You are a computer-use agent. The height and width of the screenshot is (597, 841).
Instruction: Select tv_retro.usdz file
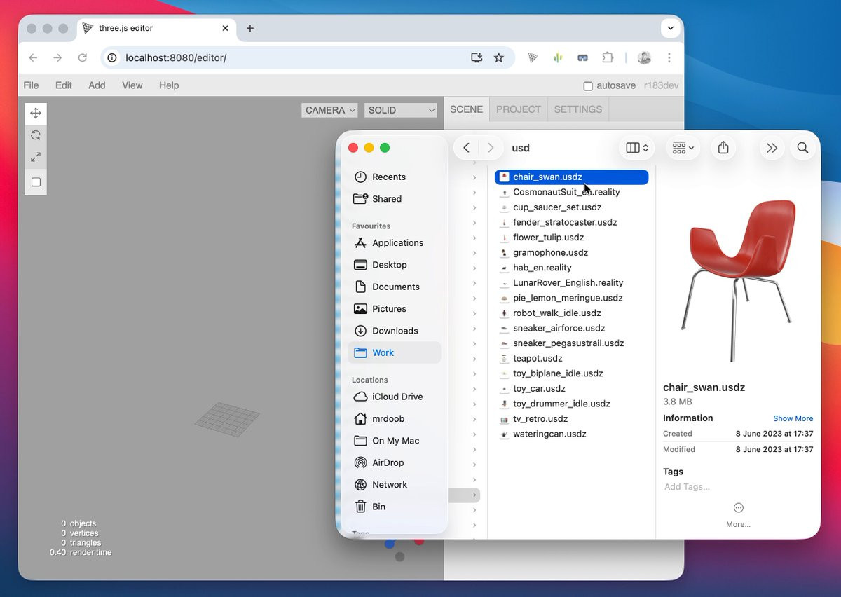click(x=571, y=419)
